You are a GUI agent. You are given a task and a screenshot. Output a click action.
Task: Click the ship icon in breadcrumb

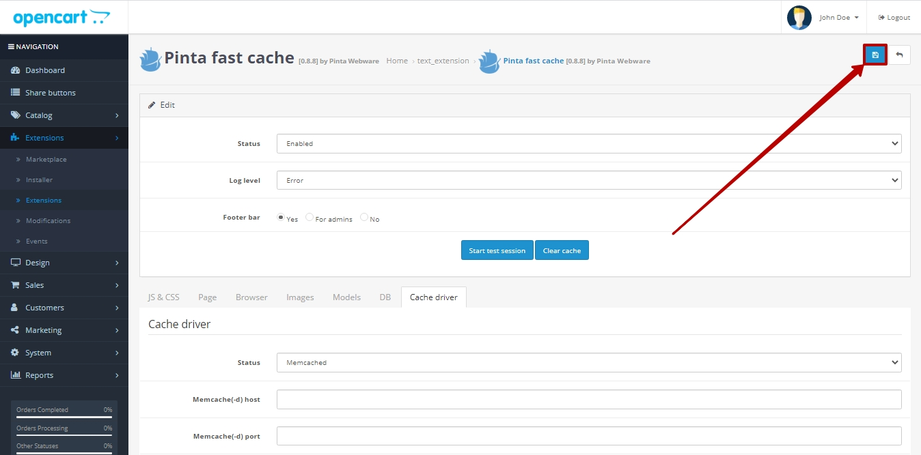[489, 61]
